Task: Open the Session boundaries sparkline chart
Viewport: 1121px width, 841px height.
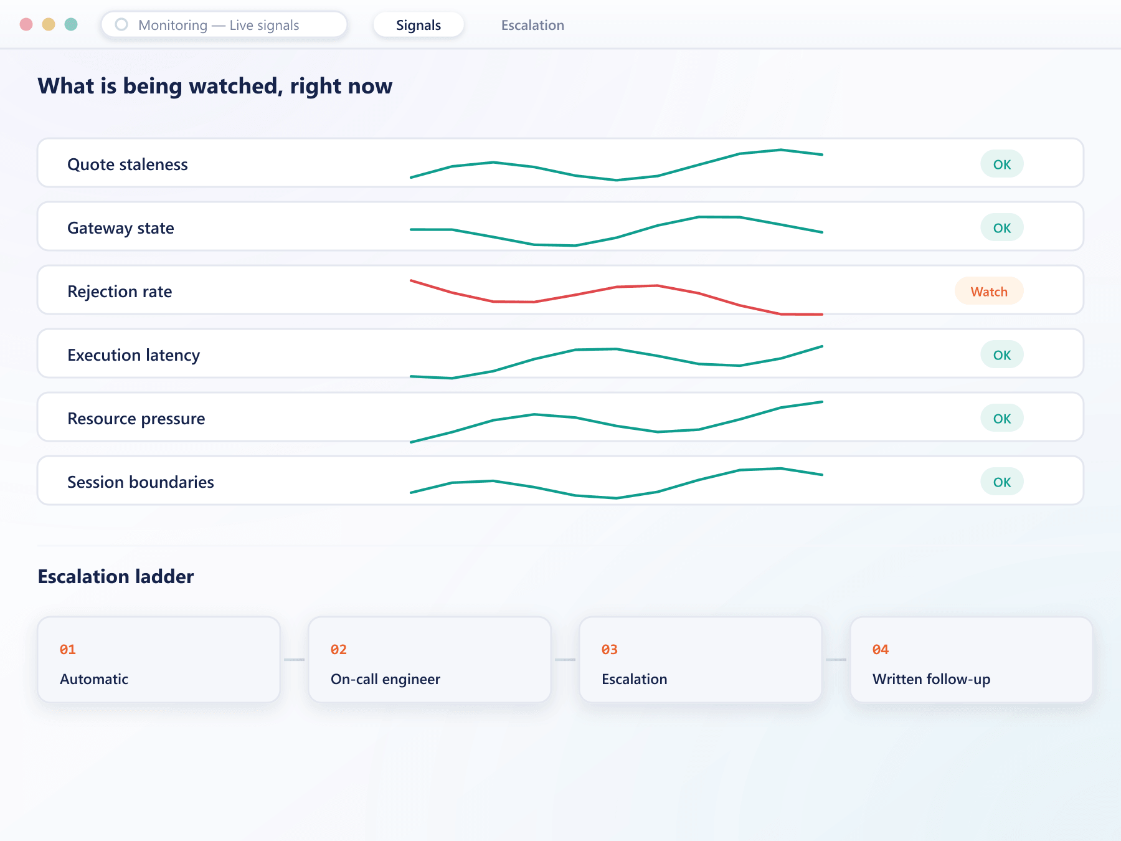Action: (x=617, y=483)
